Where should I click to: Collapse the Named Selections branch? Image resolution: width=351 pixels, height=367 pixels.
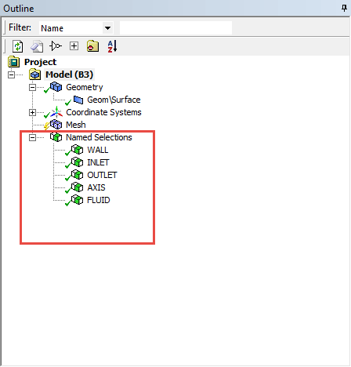tap(32, 137)
